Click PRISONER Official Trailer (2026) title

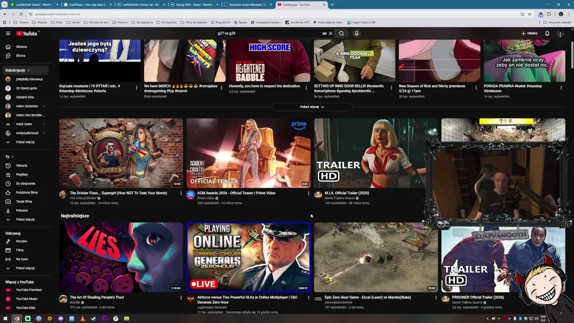(x=478, y=297)
